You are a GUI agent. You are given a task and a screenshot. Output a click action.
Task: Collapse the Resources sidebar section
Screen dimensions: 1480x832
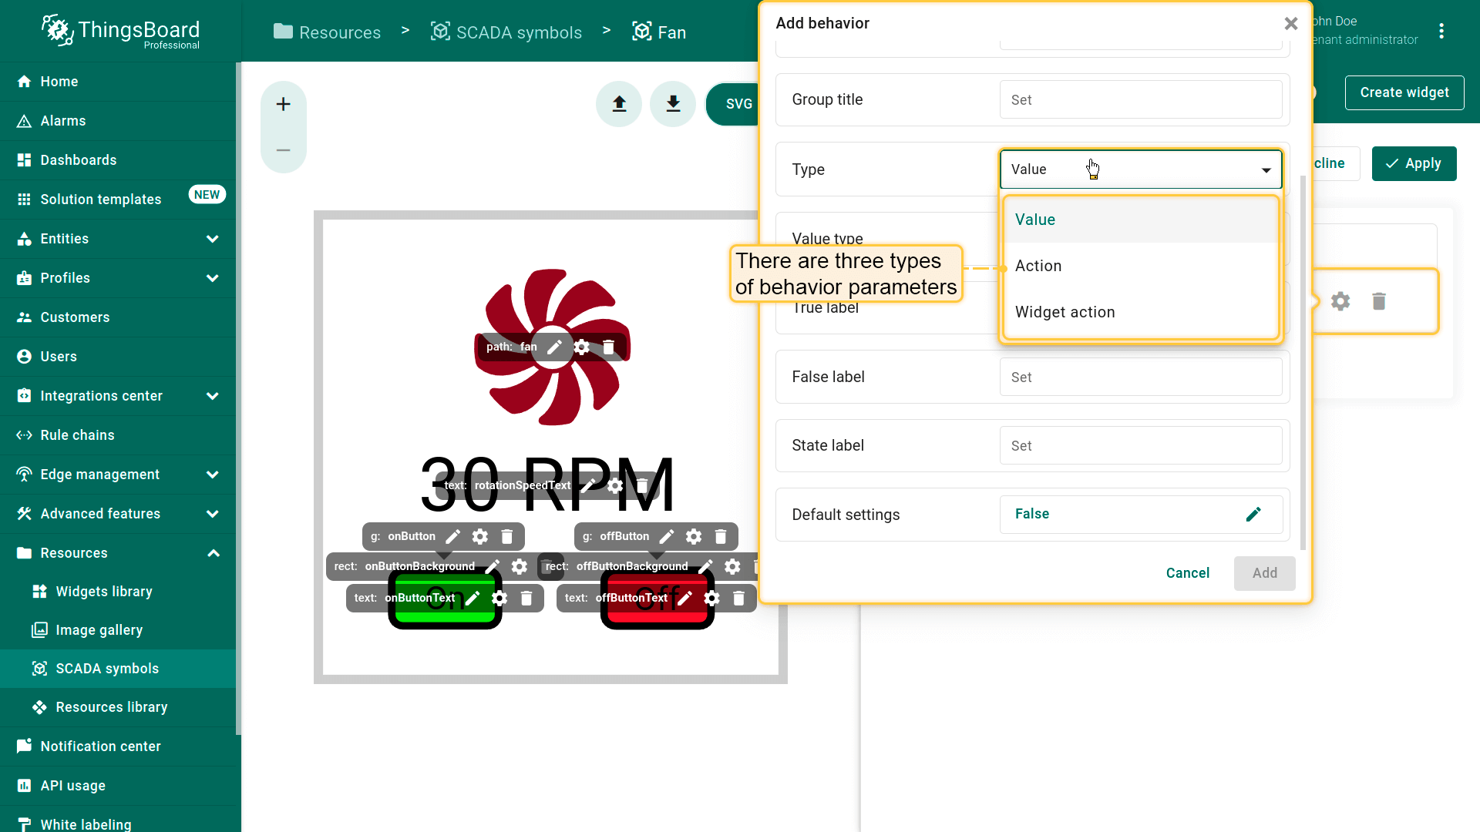213,553
